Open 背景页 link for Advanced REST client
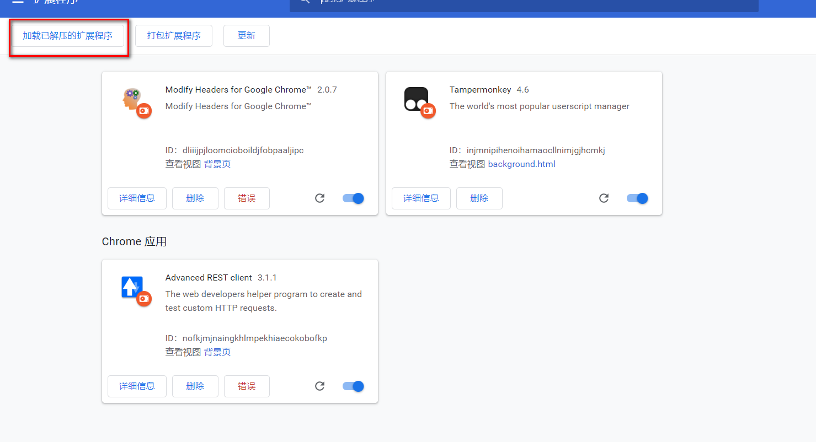Screen dimensions: 816x442 [x=217, y=352]
